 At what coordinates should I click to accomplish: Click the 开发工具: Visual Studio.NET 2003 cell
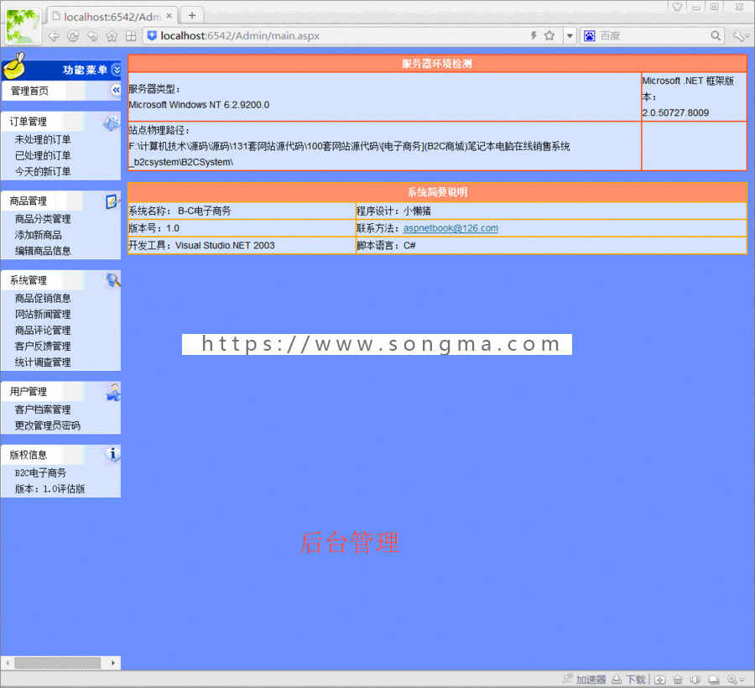[242, 246]
